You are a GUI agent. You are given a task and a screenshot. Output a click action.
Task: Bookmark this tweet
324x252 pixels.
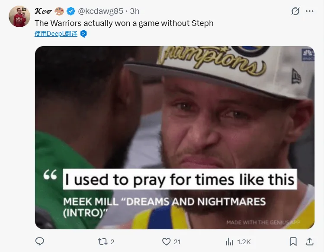tap(293, 242)
